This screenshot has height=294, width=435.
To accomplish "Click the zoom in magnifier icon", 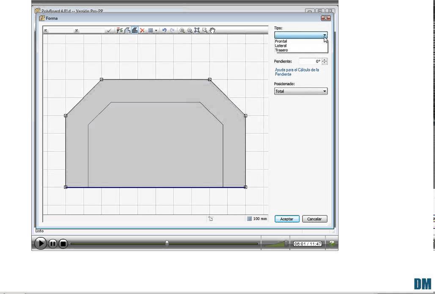I will [182, 30].
